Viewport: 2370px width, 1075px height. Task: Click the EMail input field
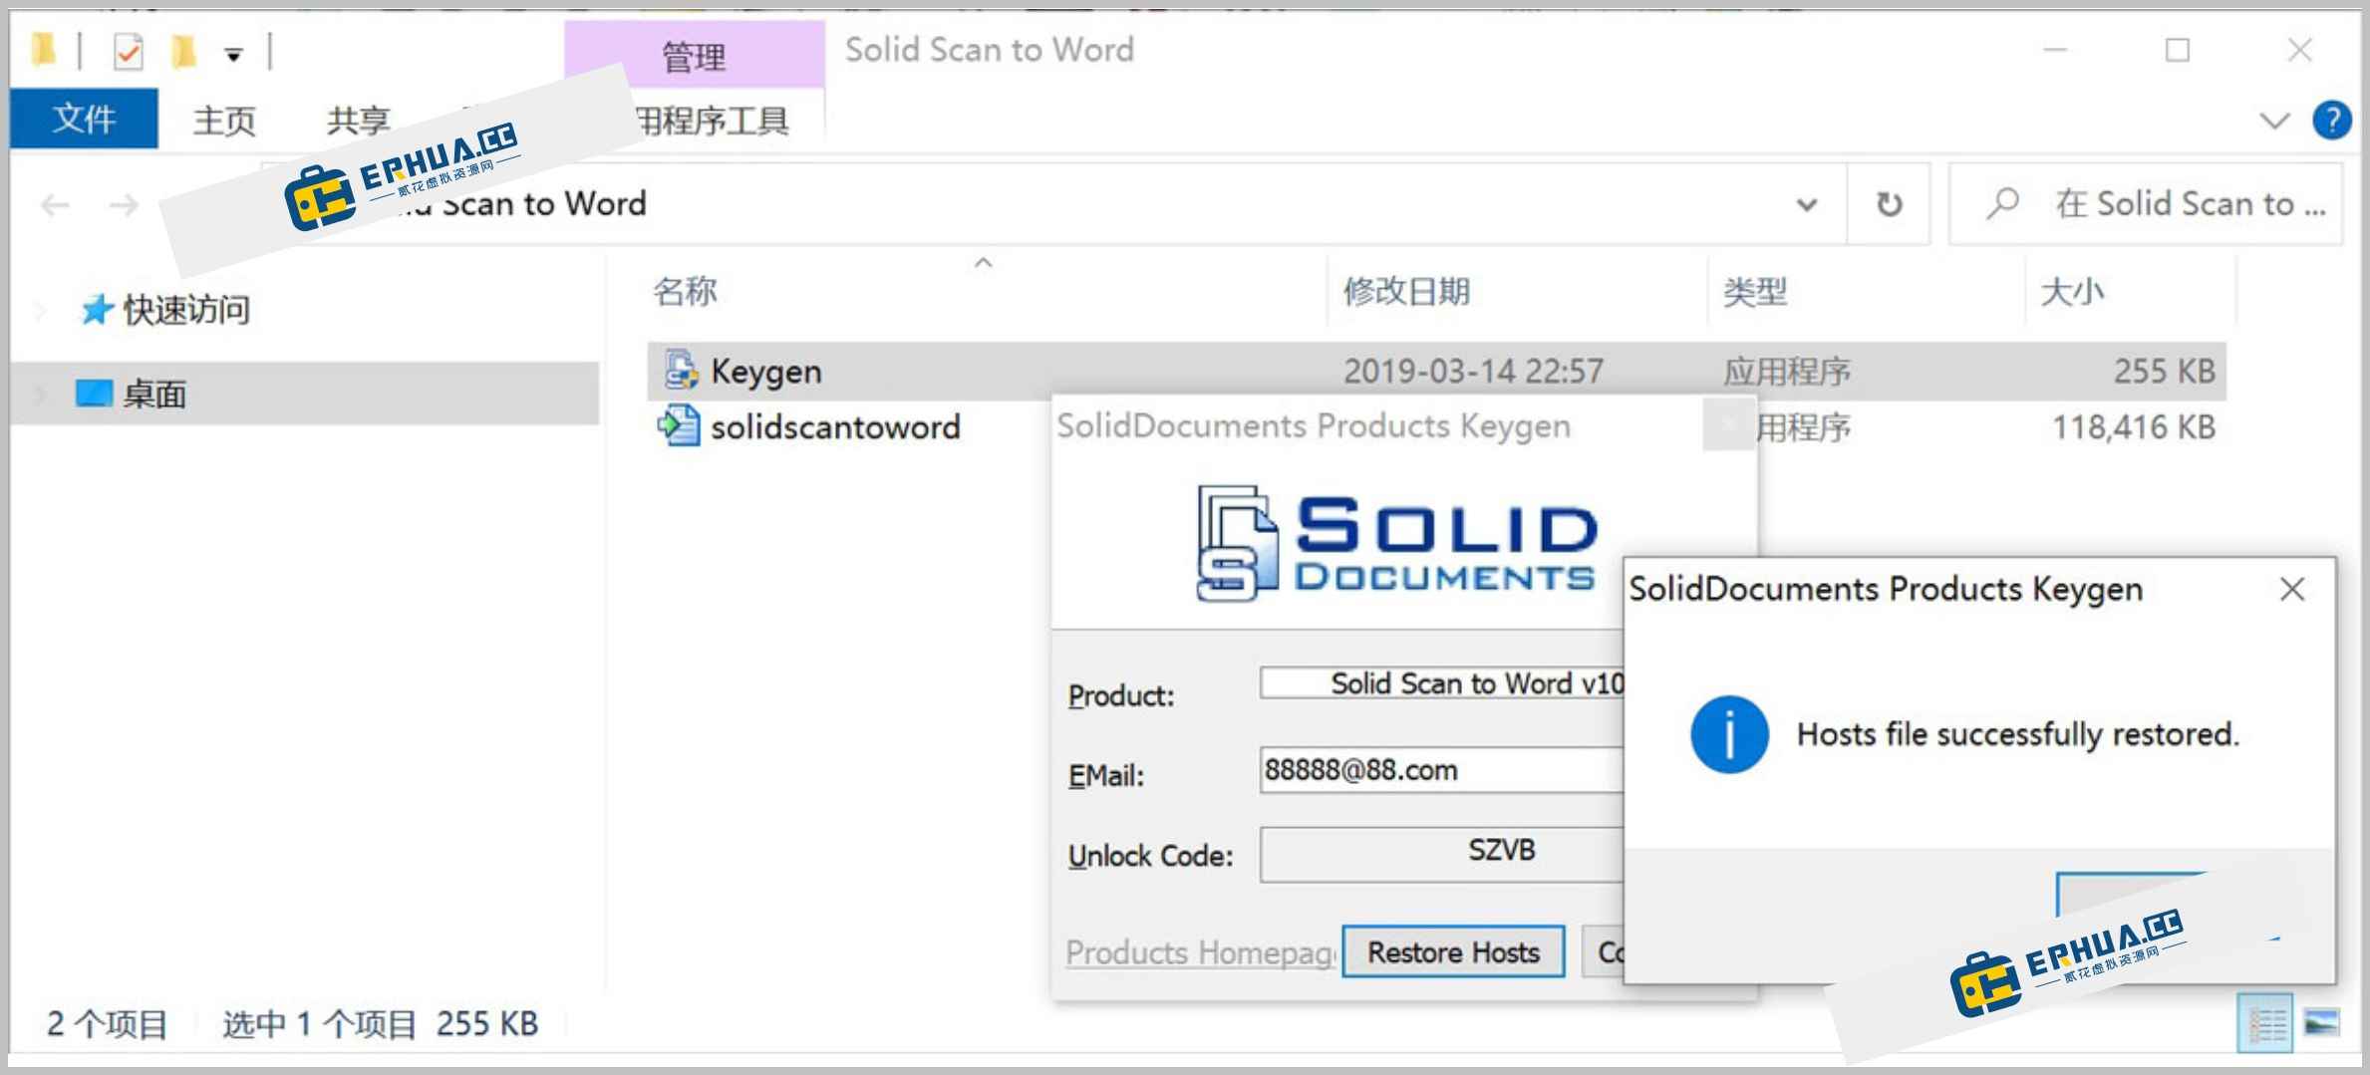1442,770
